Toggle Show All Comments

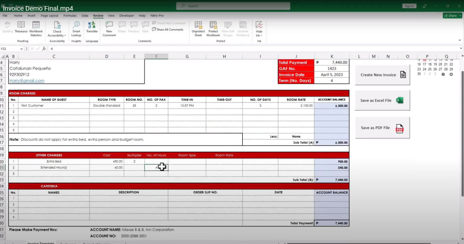[x=168, y=30]
